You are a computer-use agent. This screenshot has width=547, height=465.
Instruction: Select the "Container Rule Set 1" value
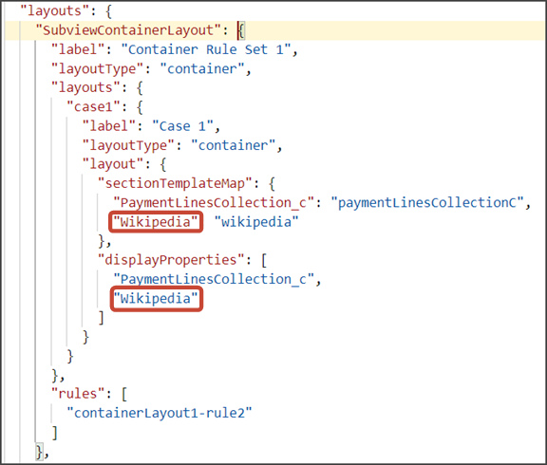(205, 49)
